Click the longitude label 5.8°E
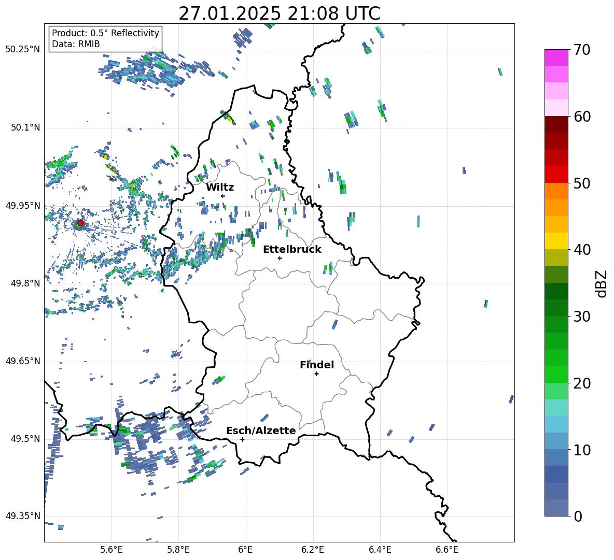Image resolution: width=614 pixels, height=560 pixels. pos(178,550)
